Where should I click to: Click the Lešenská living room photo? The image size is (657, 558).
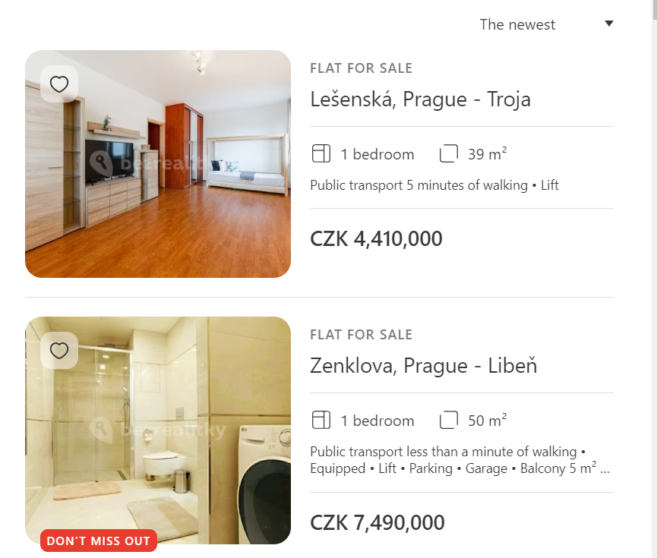pyautogui.click(x=158, y=164)
